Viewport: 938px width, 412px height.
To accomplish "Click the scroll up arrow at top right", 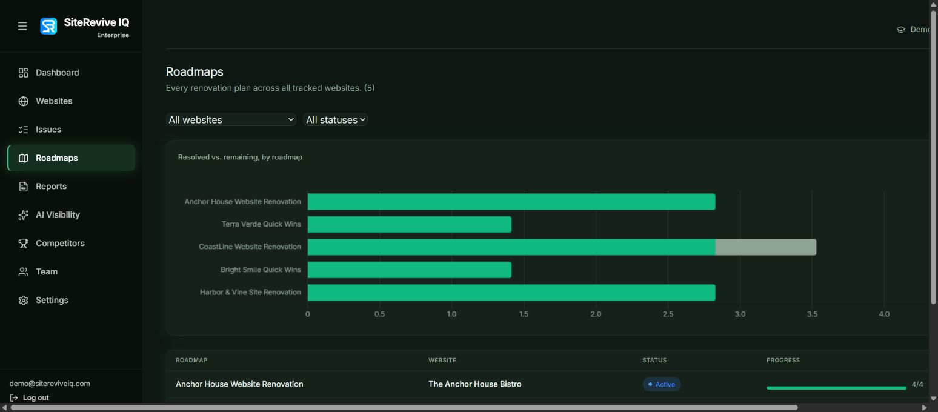I will pos(933,5).
